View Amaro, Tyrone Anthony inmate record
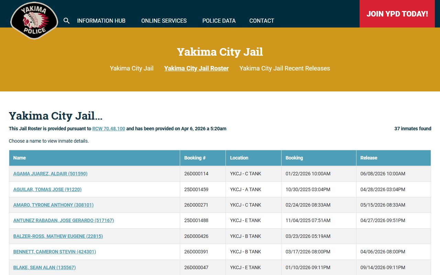Screen dimensions: 440x275 (53, 205)
